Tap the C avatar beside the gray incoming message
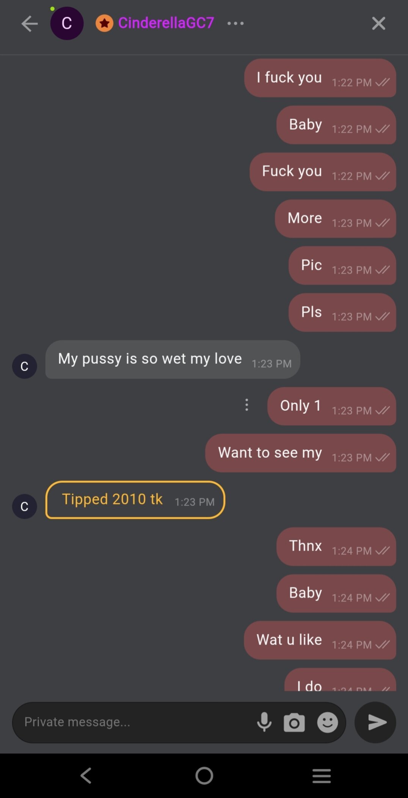This screenshot has height=798, width=408. click(x=25, y=366)
